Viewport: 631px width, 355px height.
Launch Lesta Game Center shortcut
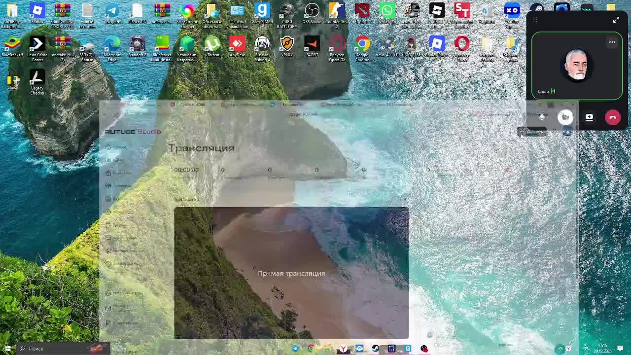click(x=37, y=49)
